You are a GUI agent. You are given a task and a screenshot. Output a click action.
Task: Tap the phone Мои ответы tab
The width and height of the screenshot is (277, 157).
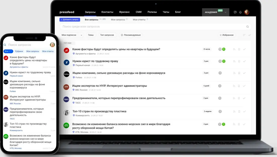click(x=48, y=51)
